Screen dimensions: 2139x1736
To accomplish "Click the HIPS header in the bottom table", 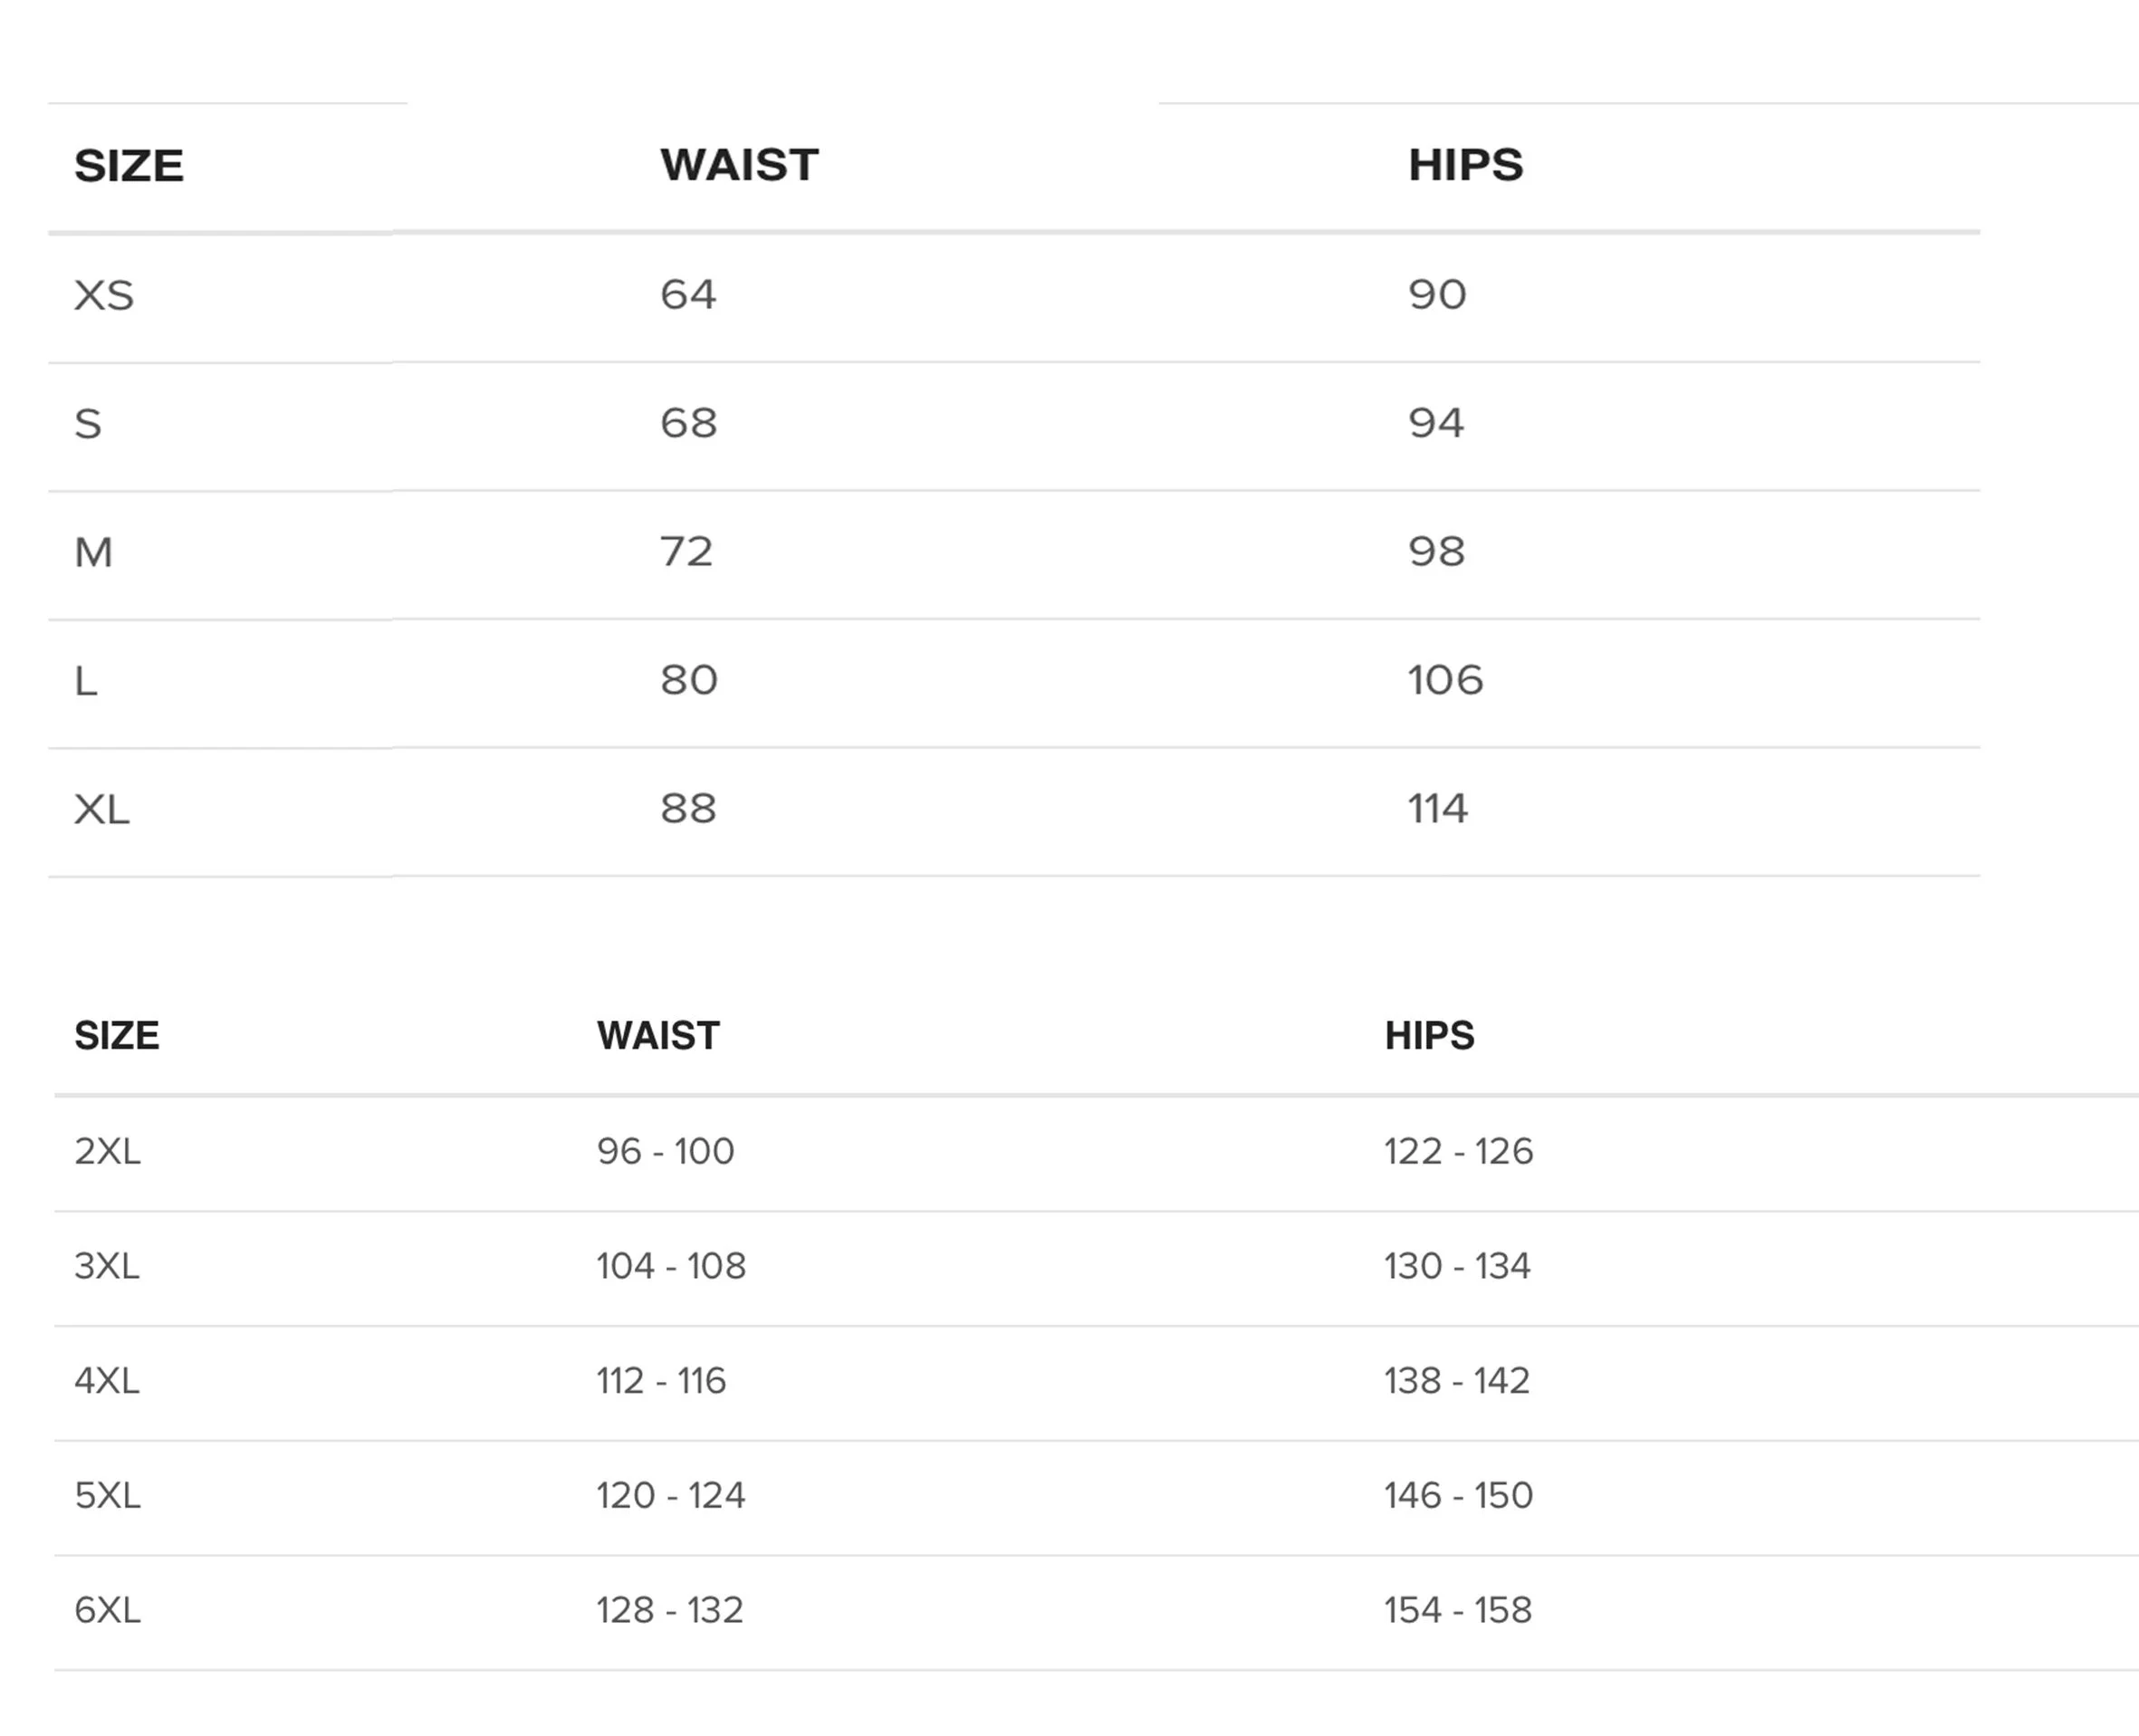I will (x=1429, y=1035).
